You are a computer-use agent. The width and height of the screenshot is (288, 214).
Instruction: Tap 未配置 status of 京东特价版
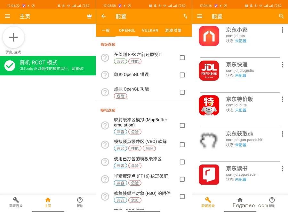[241, 110]
